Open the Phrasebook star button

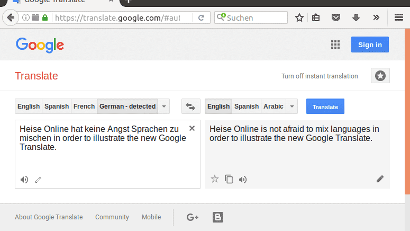tap(380, 76)
